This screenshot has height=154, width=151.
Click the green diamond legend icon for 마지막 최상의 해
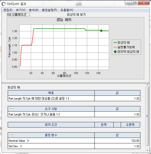115,52
